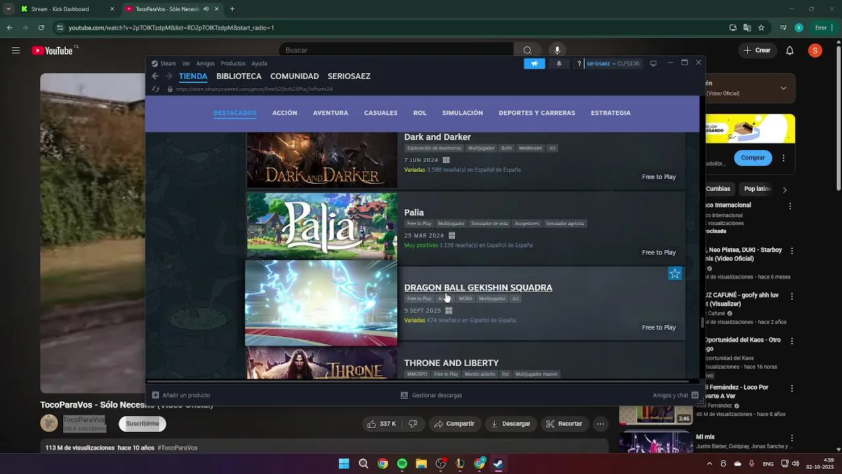Screen dimensions: 842x474
Task: Dislike the TocoParaVos video
Action: [x=413, y=424]
